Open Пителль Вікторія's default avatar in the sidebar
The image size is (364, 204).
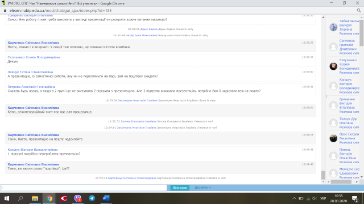coord(333,156)
